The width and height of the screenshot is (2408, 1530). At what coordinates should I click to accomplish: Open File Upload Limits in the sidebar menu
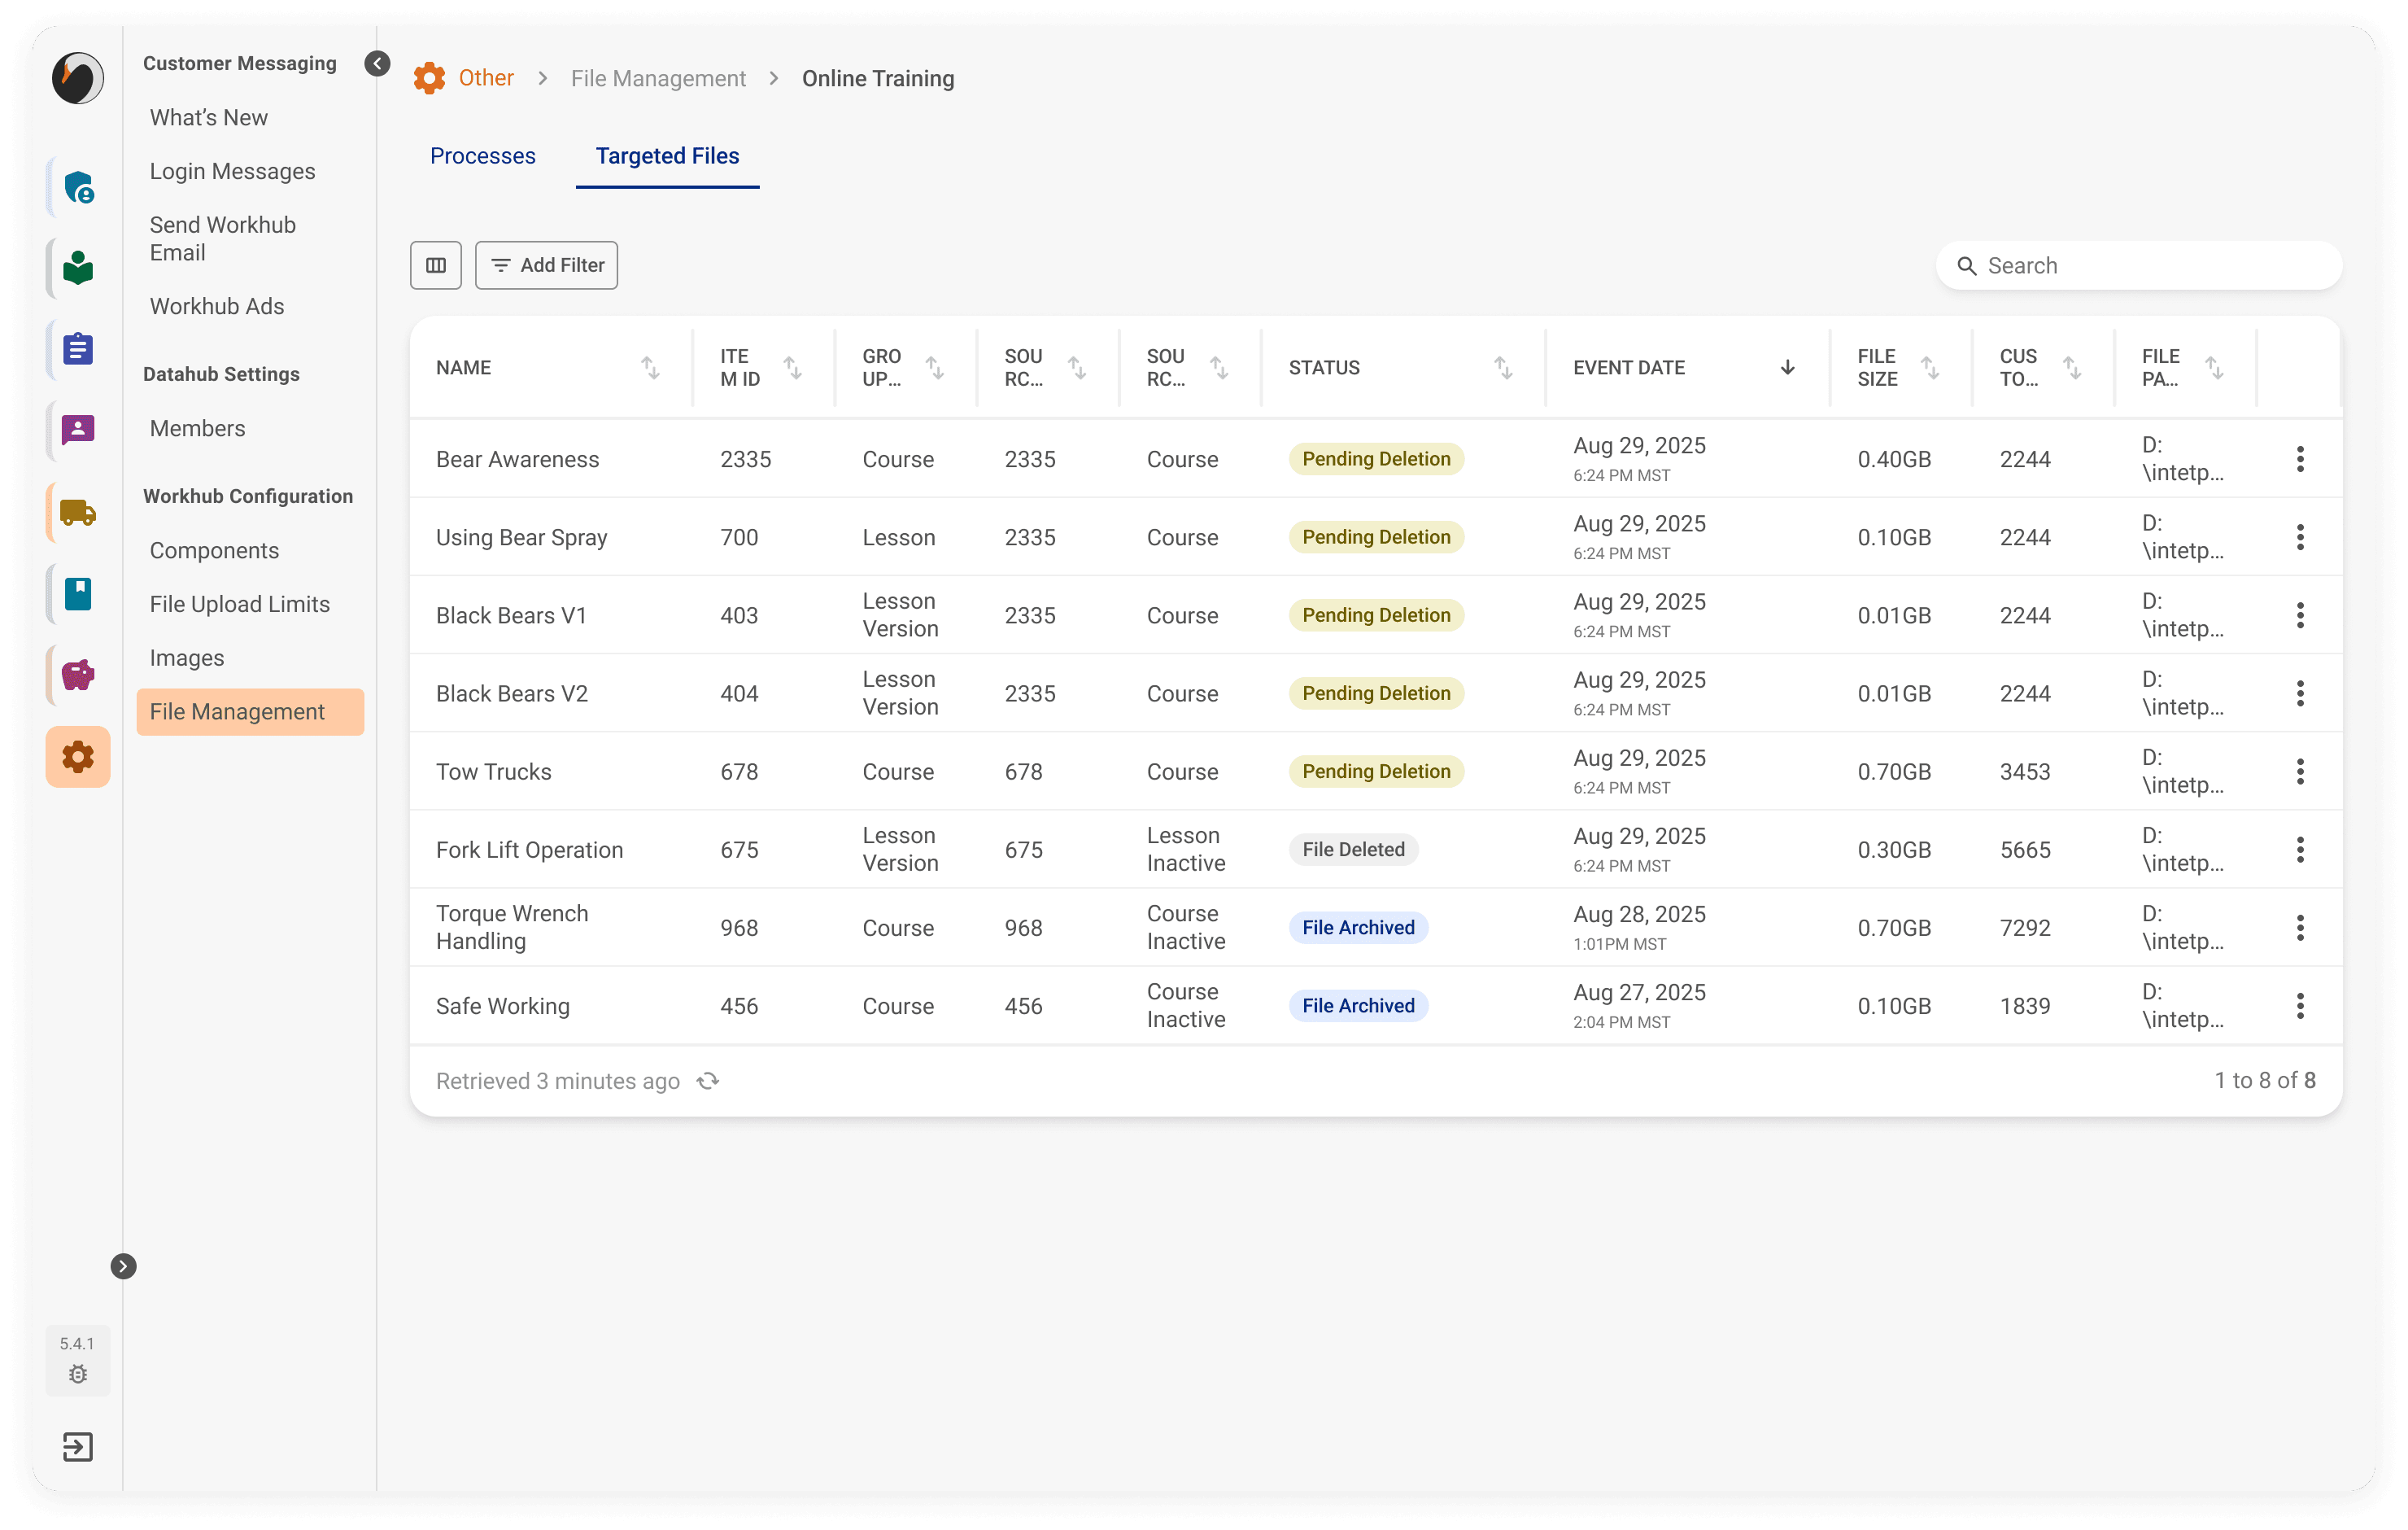pyautogui.click(x=240, y=603)
